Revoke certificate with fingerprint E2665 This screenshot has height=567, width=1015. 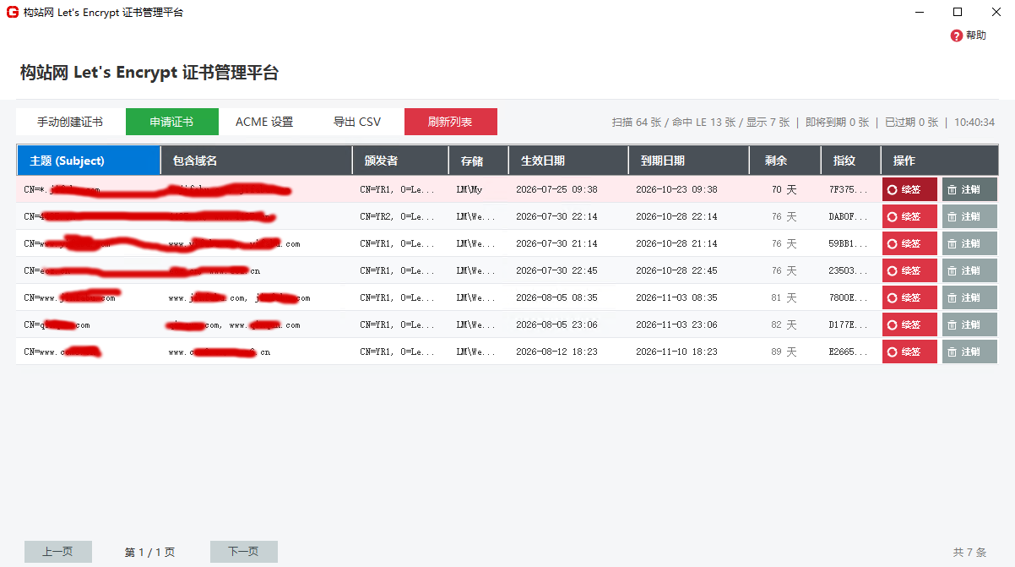click(x=969, y=352)
